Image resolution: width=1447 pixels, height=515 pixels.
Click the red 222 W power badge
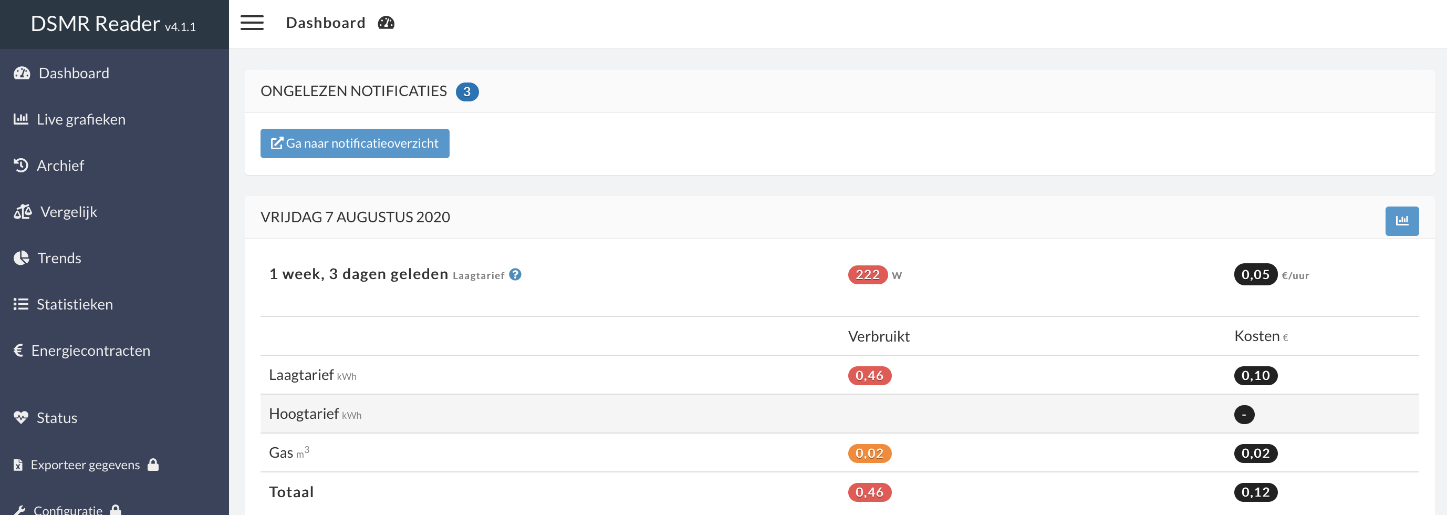868,275
